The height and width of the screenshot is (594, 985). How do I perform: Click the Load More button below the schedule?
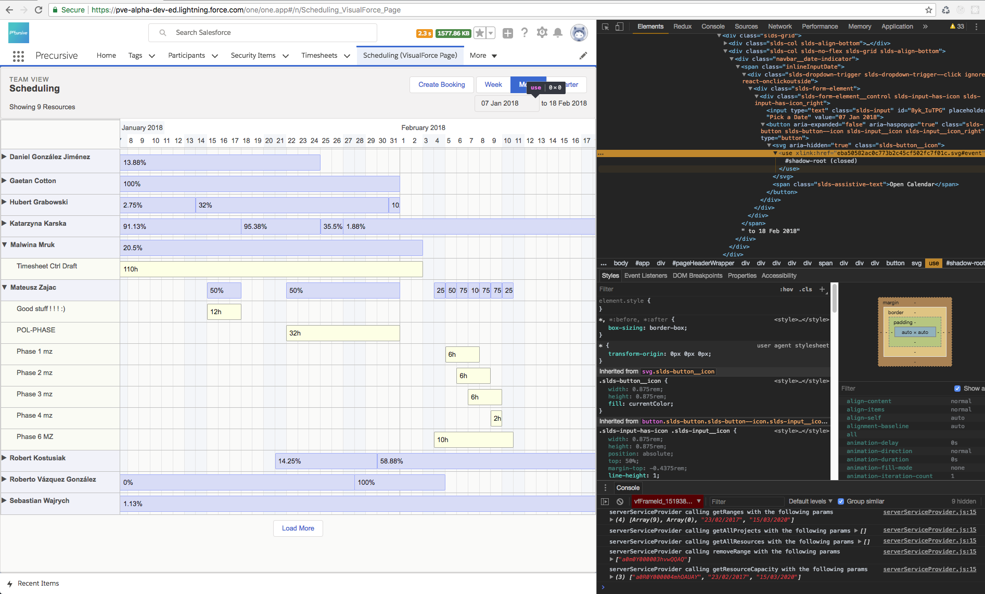tap(298, 528)
